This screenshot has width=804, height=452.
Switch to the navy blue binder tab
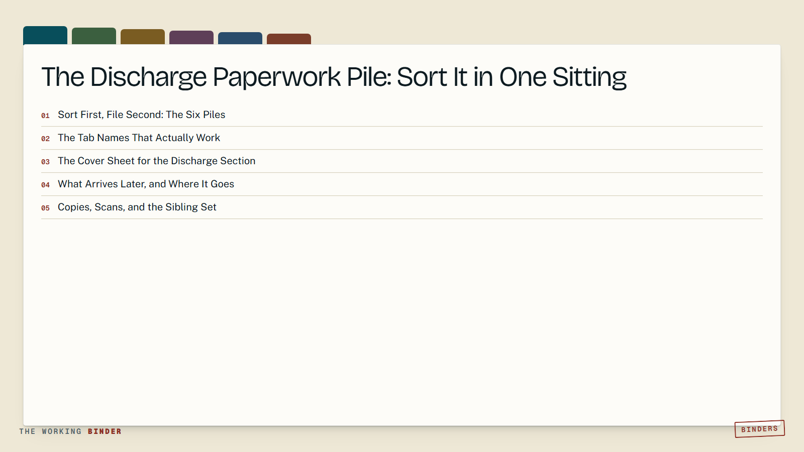pos(240,38)
